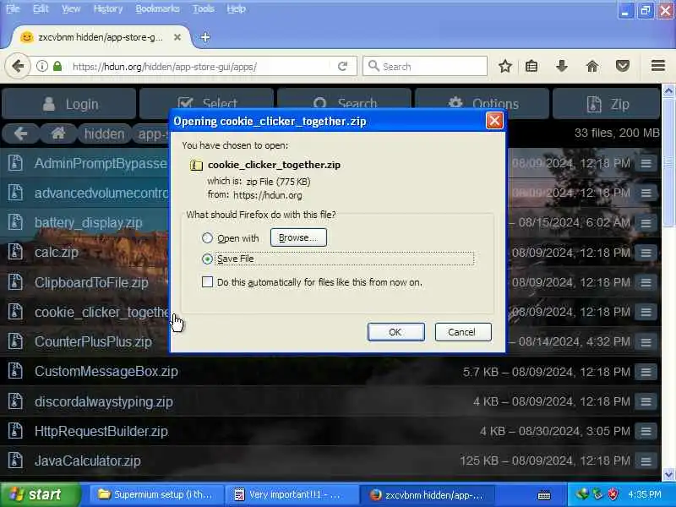This screenshot has width=676, height=507.
Task: Open the Tools menu
Action: (203, 8)
